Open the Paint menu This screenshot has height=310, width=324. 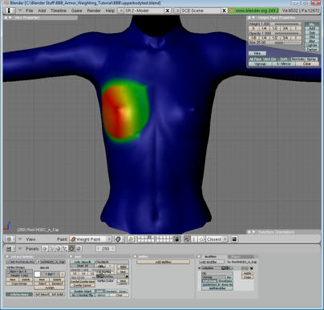[x=62, y=239]
